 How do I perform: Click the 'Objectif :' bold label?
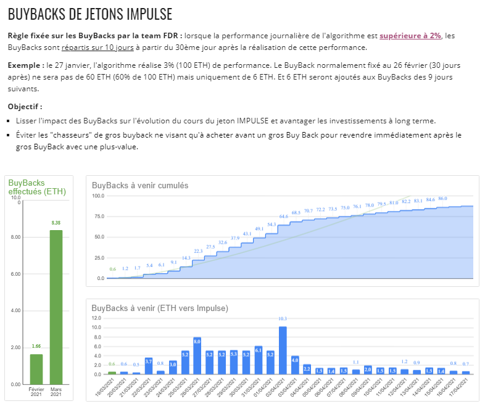(x=25, y=107)
